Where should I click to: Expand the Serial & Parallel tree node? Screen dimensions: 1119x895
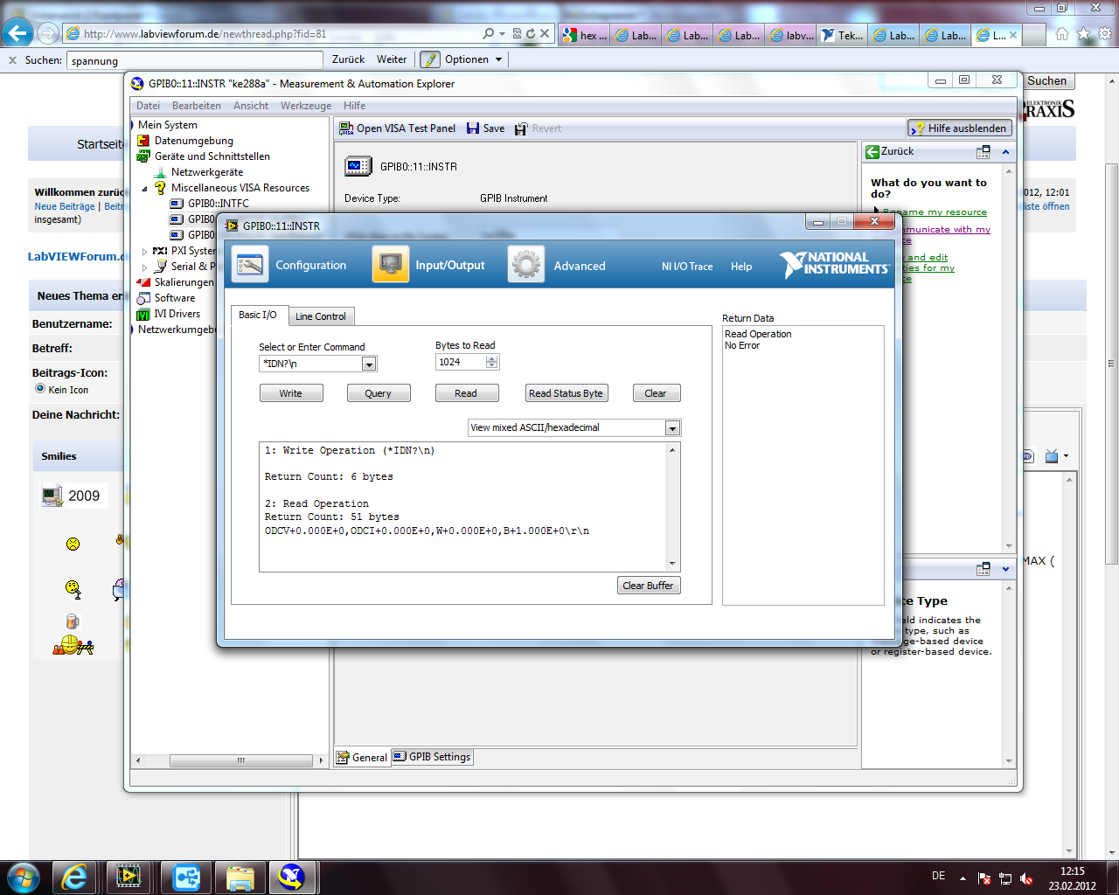click(145, 267)
